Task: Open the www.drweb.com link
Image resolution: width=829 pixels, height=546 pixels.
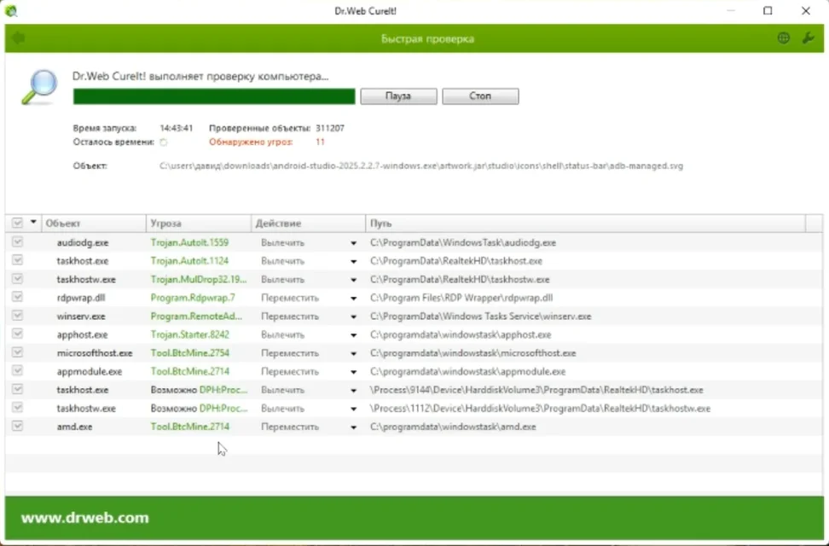Action: pyautogui.click(x=84, y=518)
